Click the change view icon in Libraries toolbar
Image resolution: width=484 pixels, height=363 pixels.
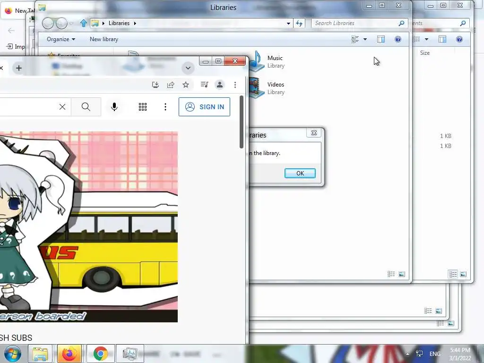(355, 39)
